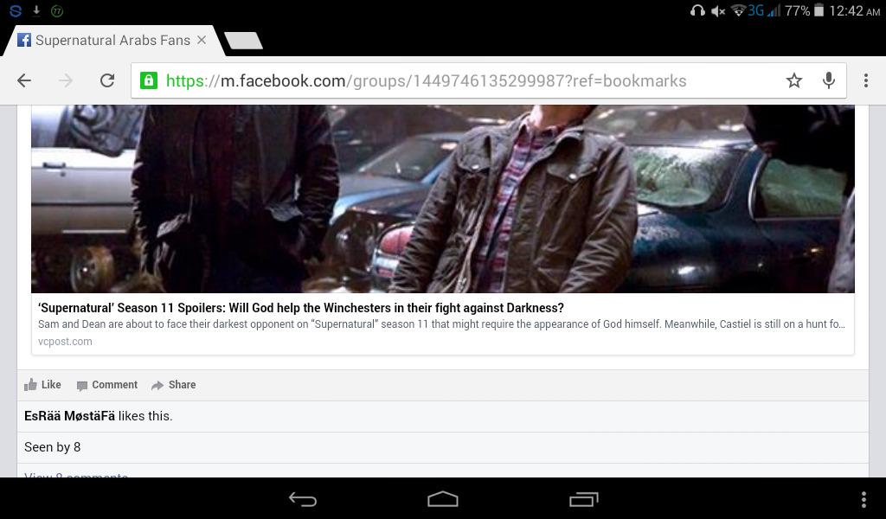Screen dimensions: 886x519
Task: Open the Supernatural article preview image
Action: tap(442, 198)
